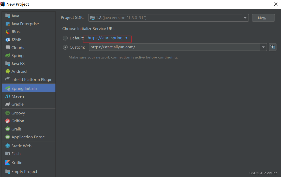The width and height of the screenshot is (281, 177).
Task: Choose the Java FX folder icon
Action: coord(8,63)
